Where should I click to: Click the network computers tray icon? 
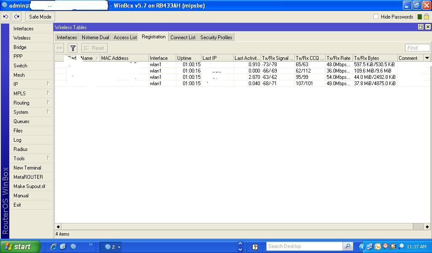tap(370, 246)
